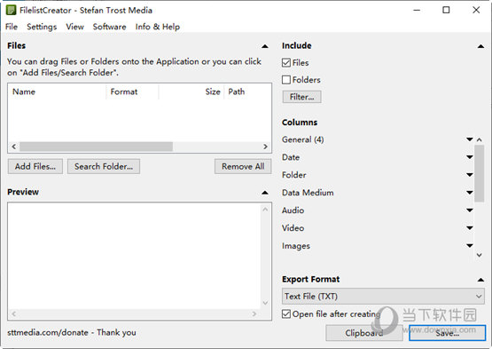The height and width of the screenshot is (349, 492).
Task: Open the Software menu
Action: click(x=109, y=27)
